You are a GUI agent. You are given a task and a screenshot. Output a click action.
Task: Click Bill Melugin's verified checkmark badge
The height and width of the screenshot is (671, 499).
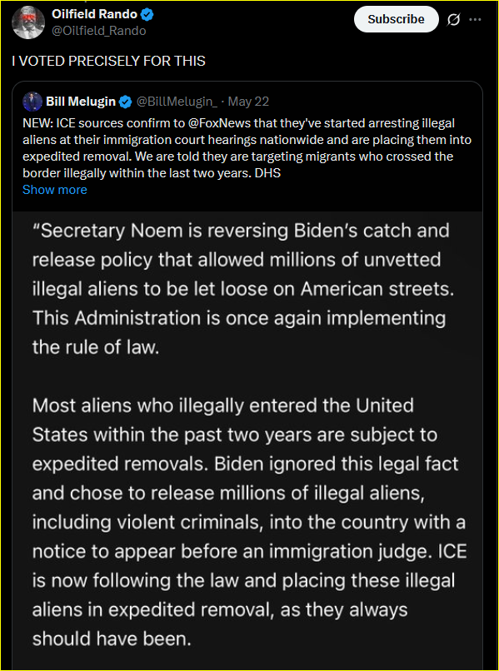pos(126,102)
